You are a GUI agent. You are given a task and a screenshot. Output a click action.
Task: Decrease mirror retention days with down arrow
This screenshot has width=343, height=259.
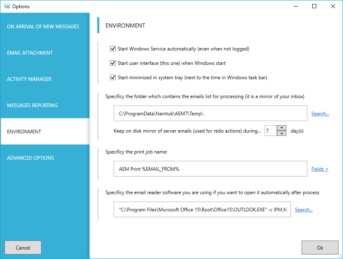(x=281, y=133)
